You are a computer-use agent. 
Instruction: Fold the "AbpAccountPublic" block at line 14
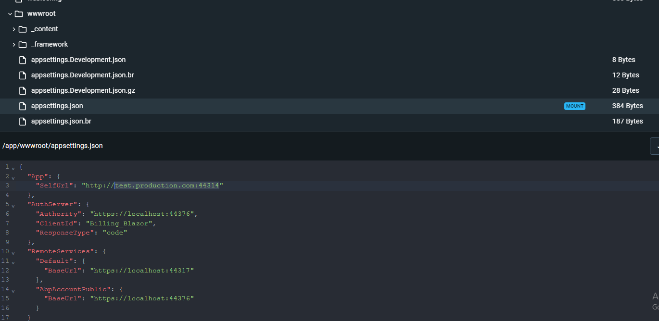click(x=13, y=290)
